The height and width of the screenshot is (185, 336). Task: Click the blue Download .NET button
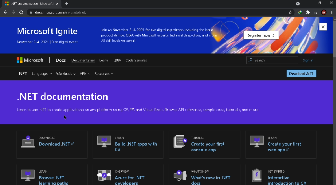tap(301, 73)
